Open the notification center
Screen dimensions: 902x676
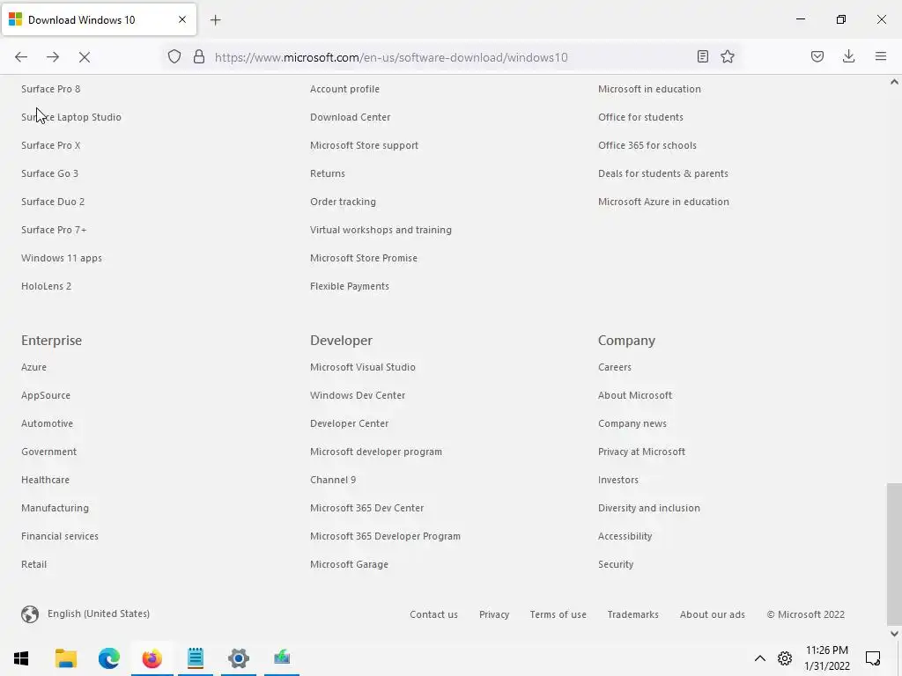tap(873, 658)
